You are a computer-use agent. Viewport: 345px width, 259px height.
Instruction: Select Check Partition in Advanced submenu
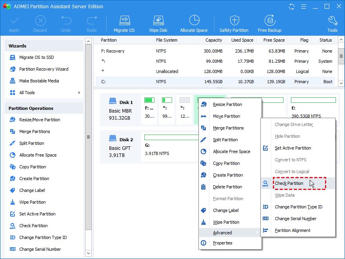298,184
